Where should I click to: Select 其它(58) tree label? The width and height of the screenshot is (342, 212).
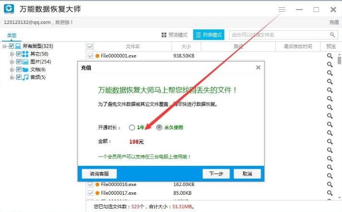[39, 54]
